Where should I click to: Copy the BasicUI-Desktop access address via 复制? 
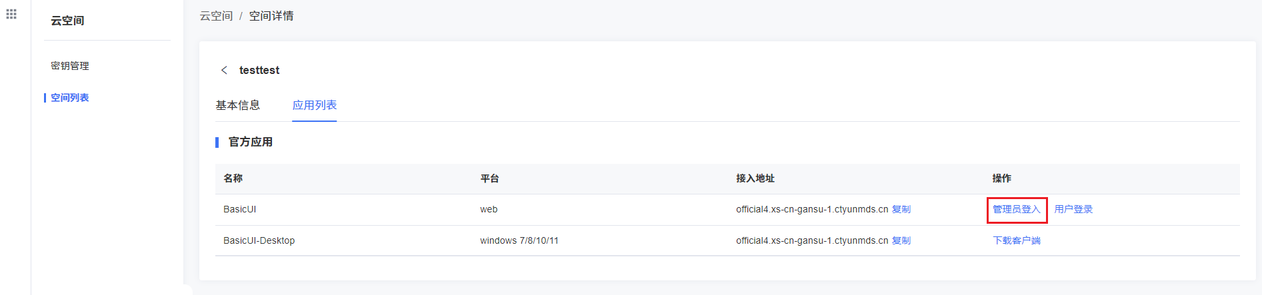point(901,240)
